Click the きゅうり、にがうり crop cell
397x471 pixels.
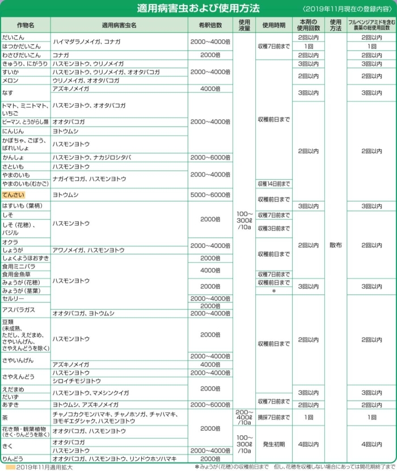point(26,64)
